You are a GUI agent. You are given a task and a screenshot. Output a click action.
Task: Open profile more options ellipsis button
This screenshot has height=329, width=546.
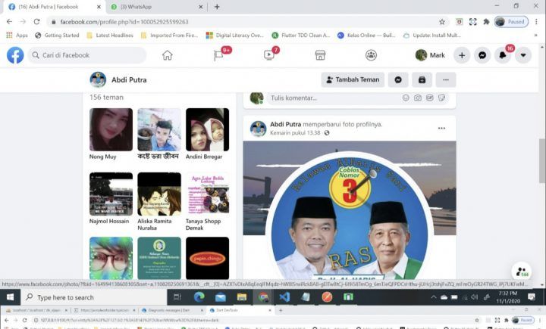pyautogui.click(x=446, y=79)
